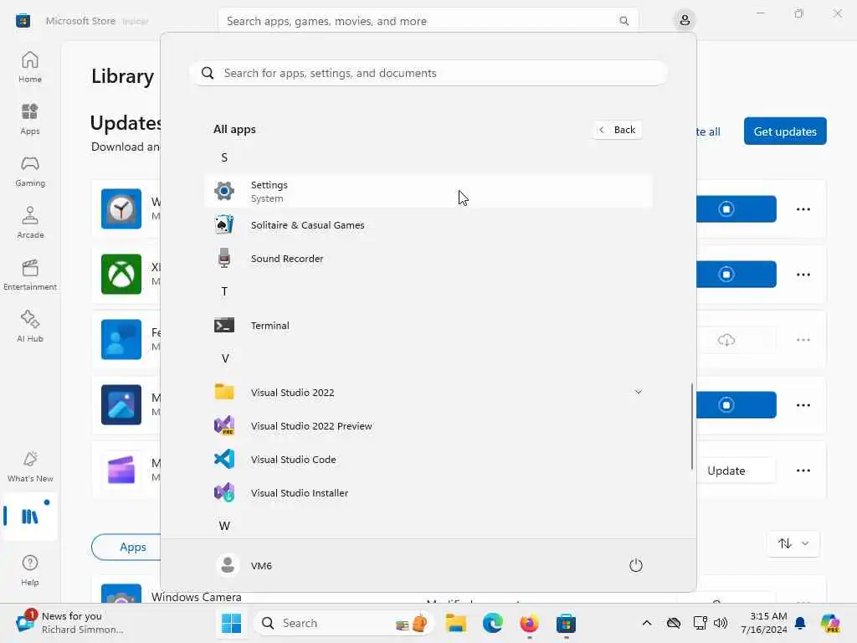Open Entertainment section in Store sidebar
Viewport: 857px width, 643px height.
tap(30, 275)
